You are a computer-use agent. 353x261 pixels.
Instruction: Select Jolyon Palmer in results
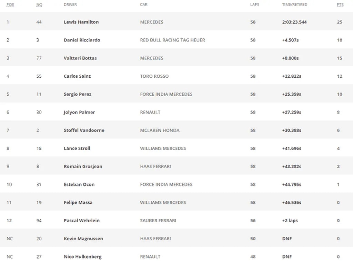(79, 112)
